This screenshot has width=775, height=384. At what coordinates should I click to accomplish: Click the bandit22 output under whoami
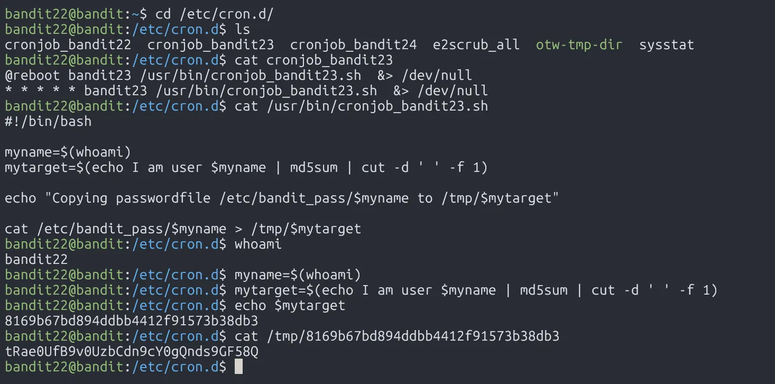[36, 259]
